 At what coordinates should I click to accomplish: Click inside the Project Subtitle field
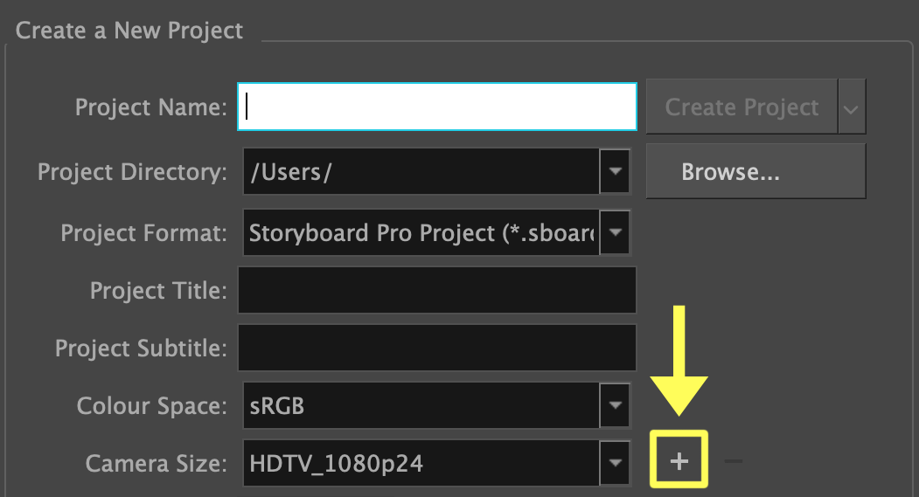click(437, 348)
